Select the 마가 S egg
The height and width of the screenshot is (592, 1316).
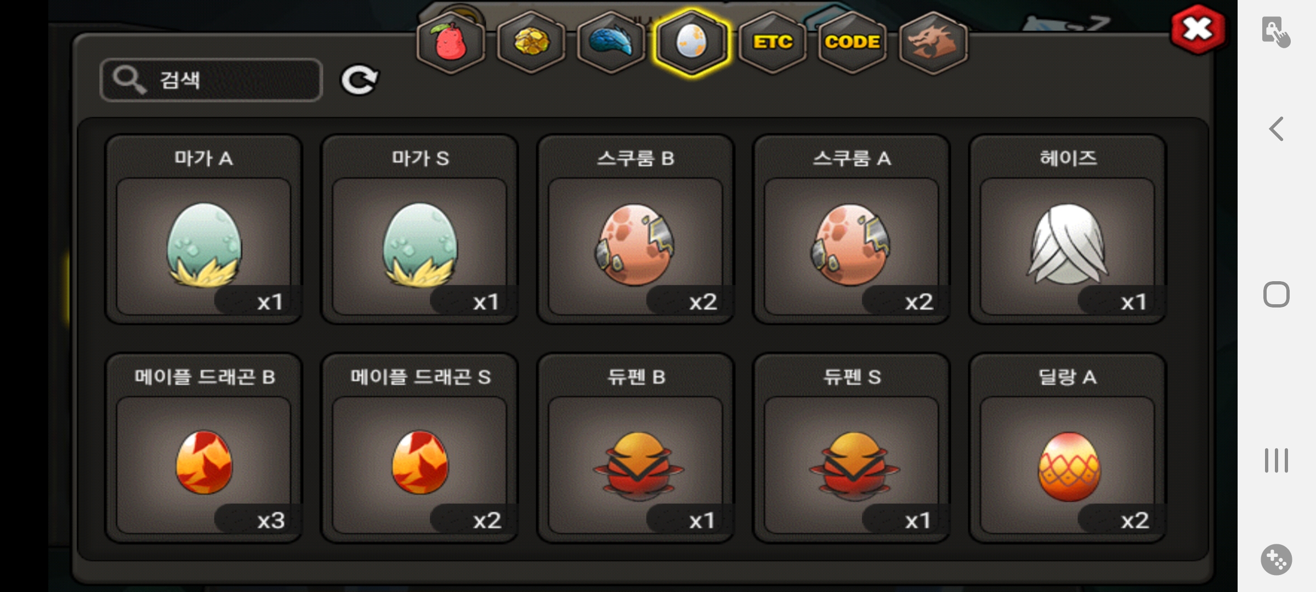420,229
